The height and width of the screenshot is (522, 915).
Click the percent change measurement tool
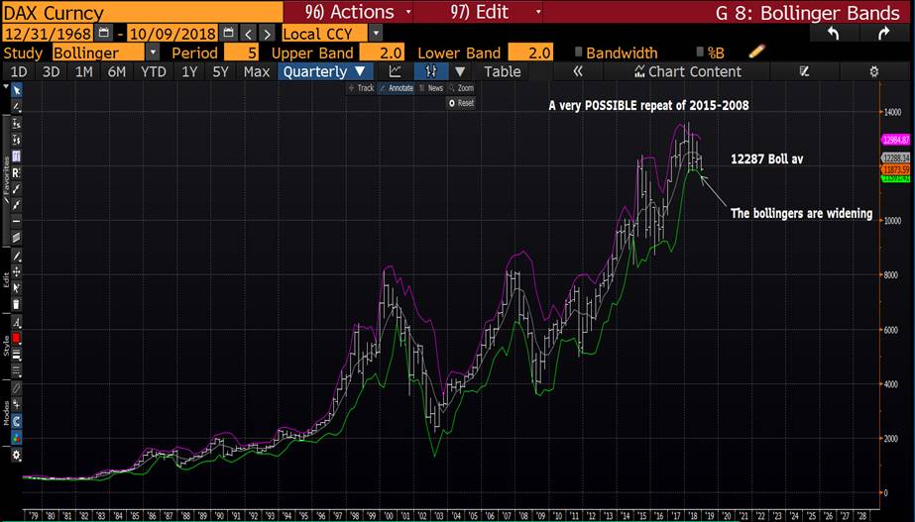click(16, 124)
